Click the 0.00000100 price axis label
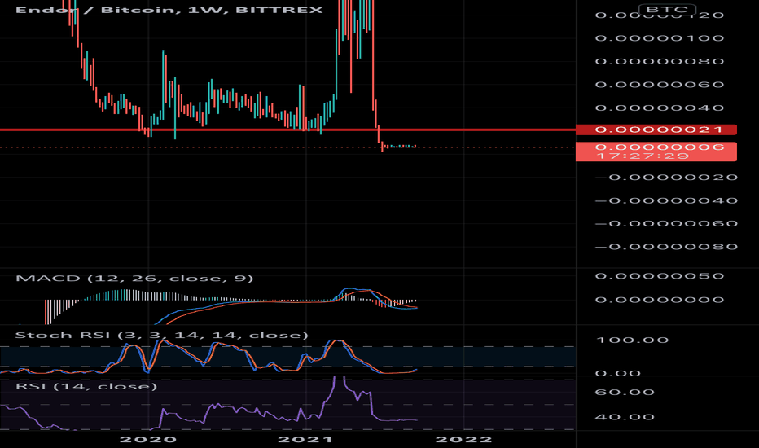759x448 pixels. tap(660, 38)
